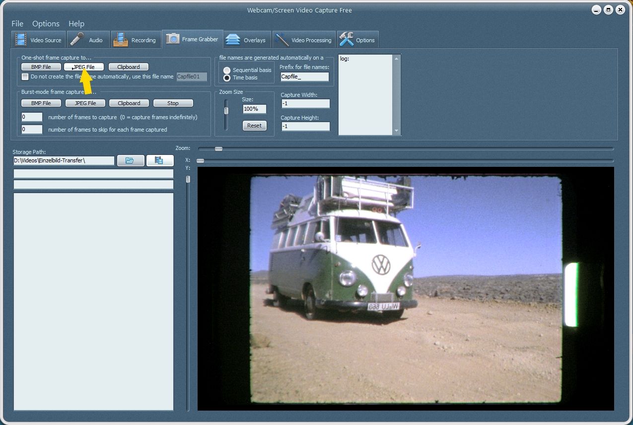Click the log box scroll-down arrow
Image resolution: width=633 pixels, height=425 pixels.
396,131
